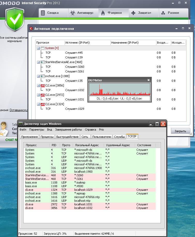The height and width of the screenshot is (237, 195).
Task: Click the Исходя... column header
Action: pyautogui.click(x=178, y=43)
